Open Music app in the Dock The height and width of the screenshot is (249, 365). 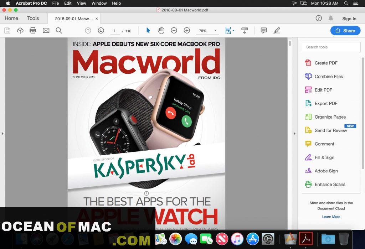point(237,239)
